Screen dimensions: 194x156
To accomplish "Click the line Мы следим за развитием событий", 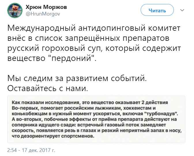I will 79,78.
